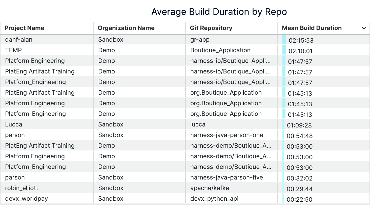Viewport: 370px width, 205px height.
Task: Click the 02:15:53 duration value
Action: [x=301, y=40]
